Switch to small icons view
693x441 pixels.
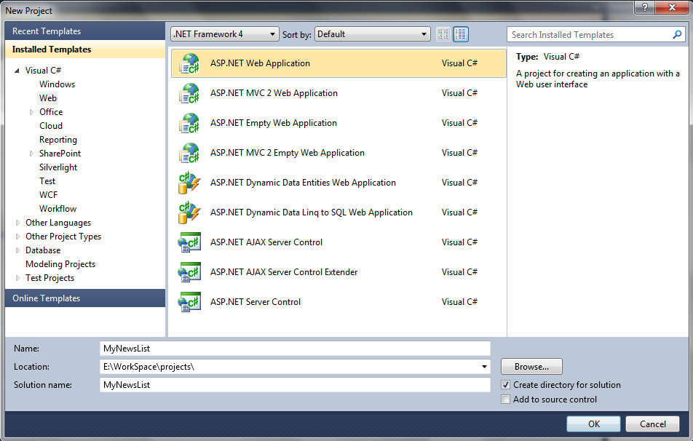click(443, 34)
